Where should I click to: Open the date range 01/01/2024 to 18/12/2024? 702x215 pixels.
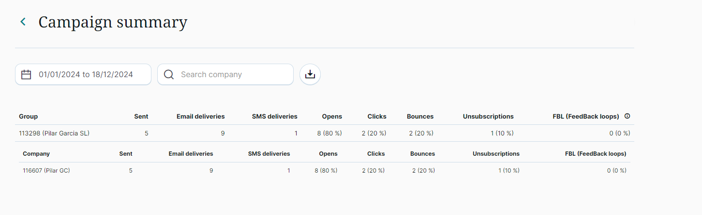86,75
